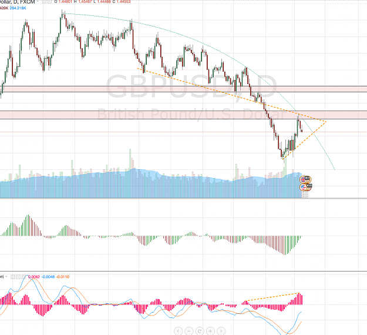367x335 pixels.
Task: Click the scroll chart left arrow button
Action: [178, 331]
